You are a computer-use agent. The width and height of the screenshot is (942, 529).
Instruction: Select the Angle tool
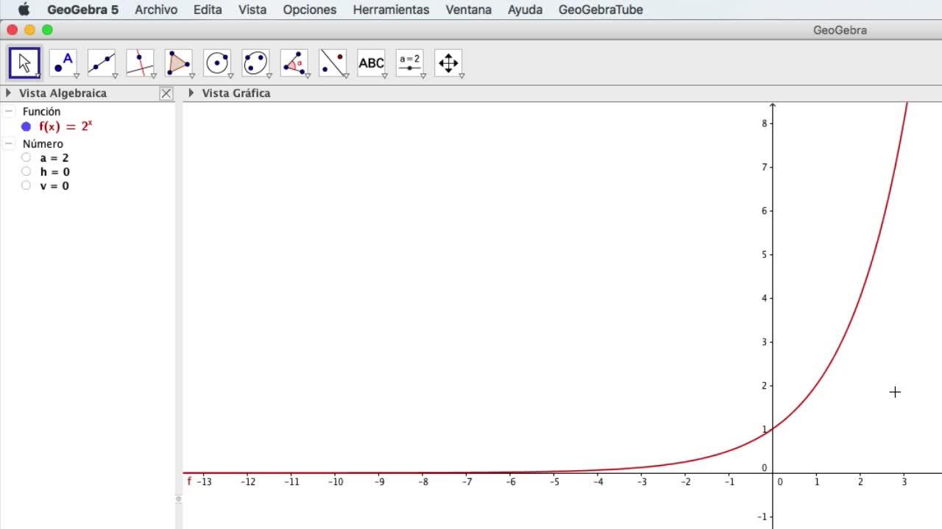click(x=294, y=63)
